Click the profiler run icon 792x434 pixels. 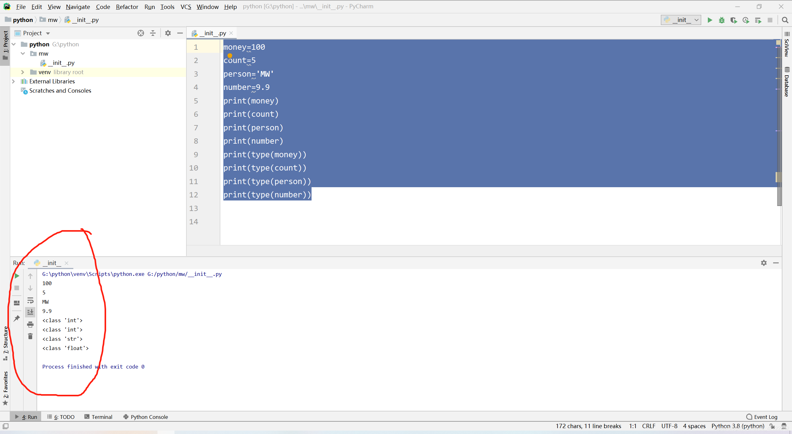[746, 20]
